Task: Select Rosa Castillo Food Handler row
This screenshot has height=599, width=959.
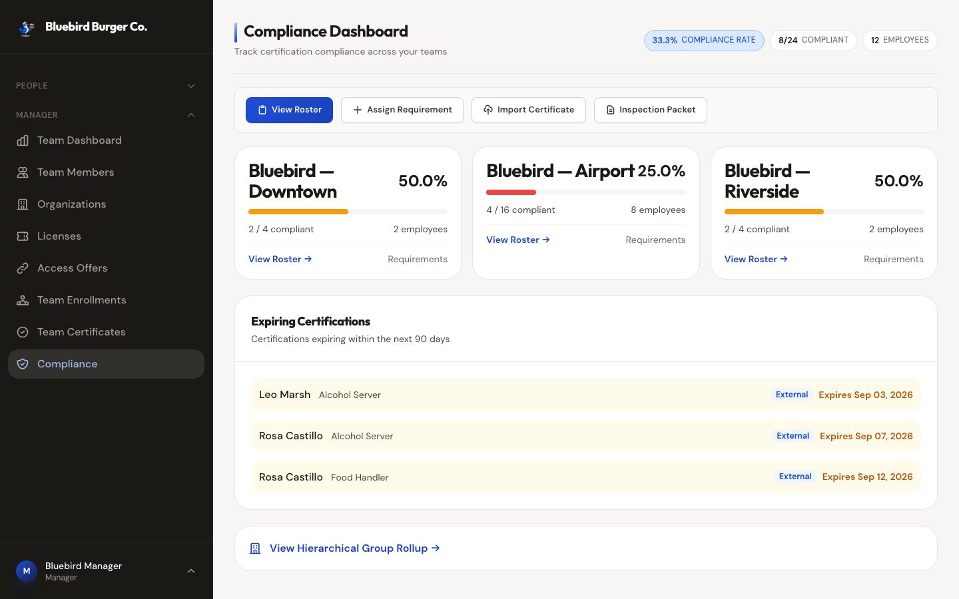Action: click(x=586, y=477)
